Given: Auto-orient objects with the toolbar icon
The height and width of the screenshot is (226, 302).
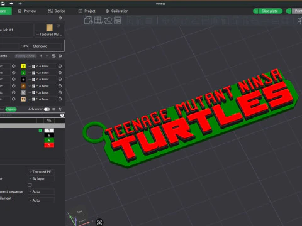Looking at the screenshot, I should pyautogui.click(x=108, y=21).
